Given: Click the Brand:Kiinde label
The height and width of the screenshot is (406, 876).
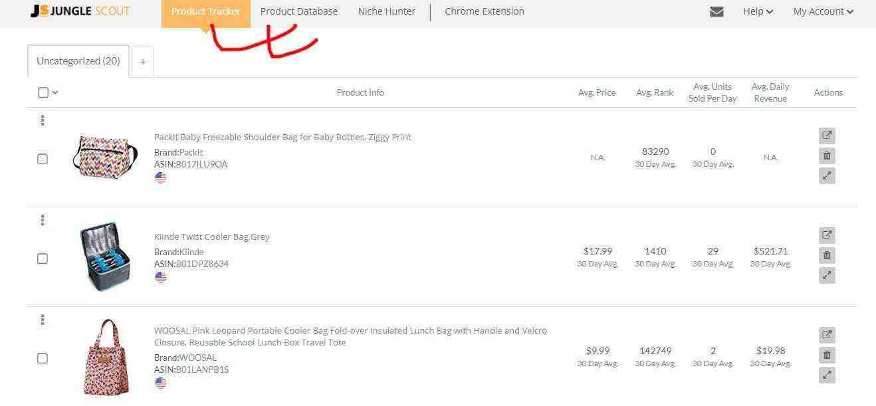Looking at the screenshot, I should (x=179, y=252).
